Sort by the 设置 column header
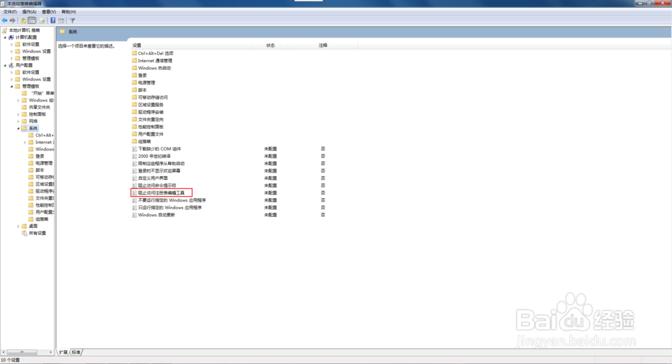Viewport: 672px width, 364px height. pyautogui.click(x=192, y=45)
